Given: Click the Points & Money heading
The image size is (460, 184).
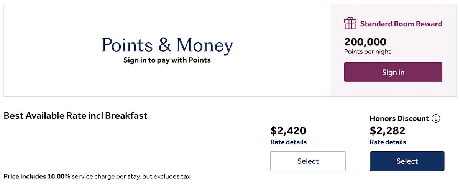Looking at the screenshot, I should [167, 45].
